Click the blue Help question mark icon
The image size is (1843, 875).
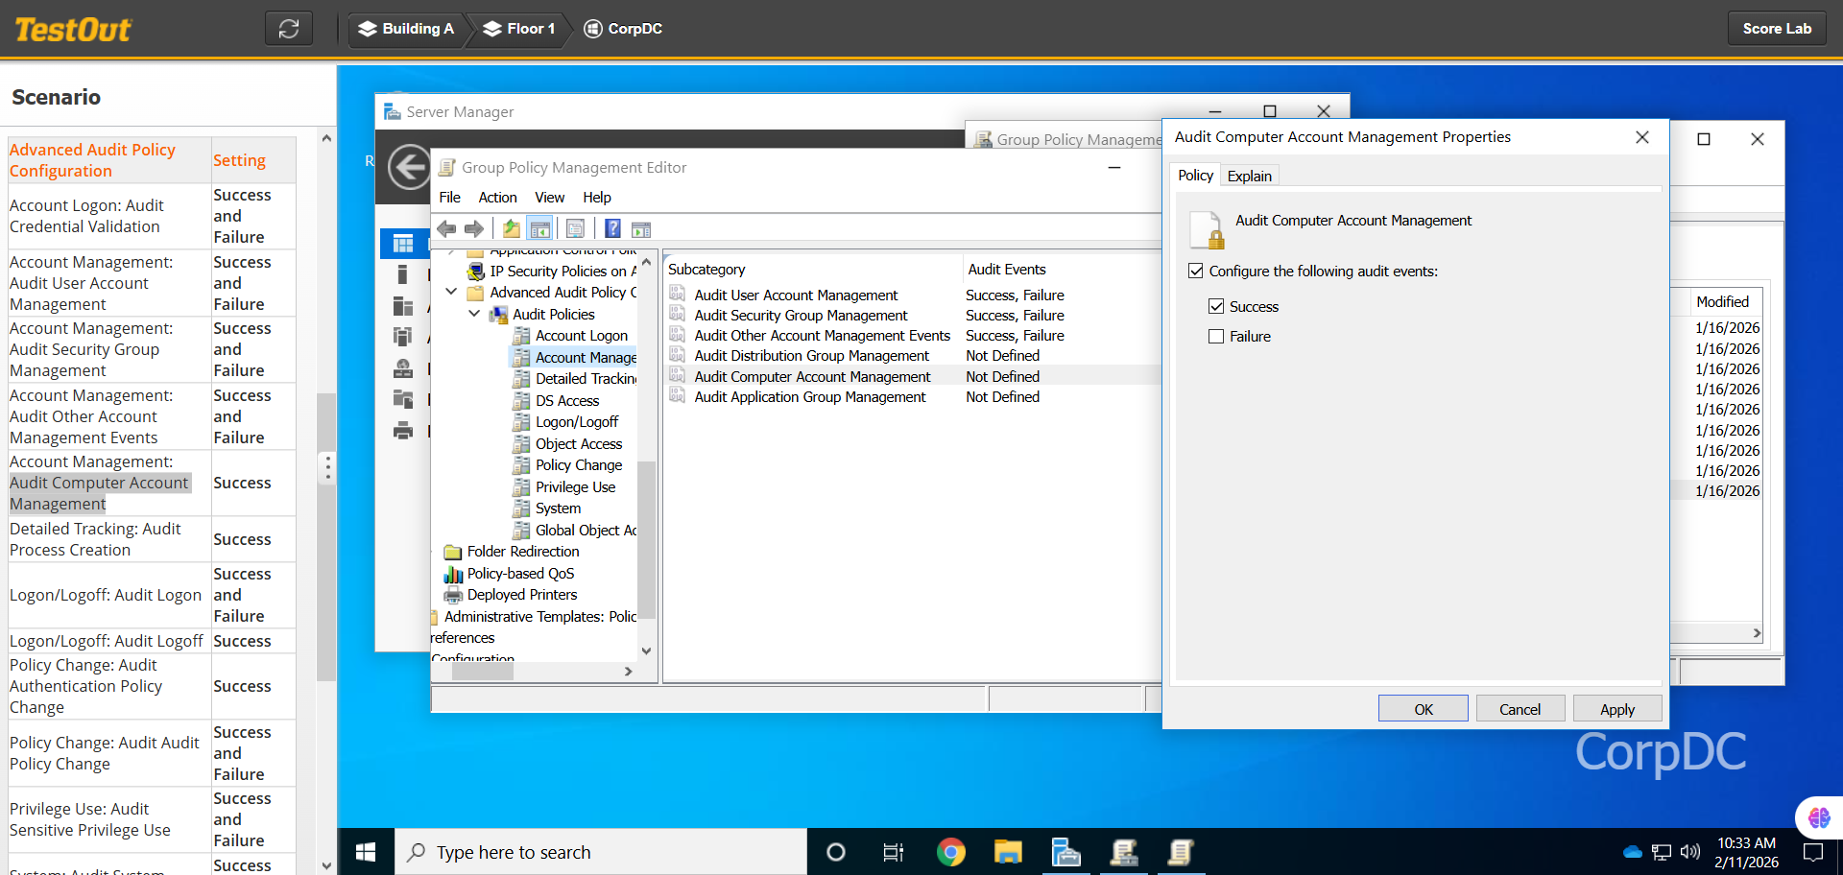612,229
